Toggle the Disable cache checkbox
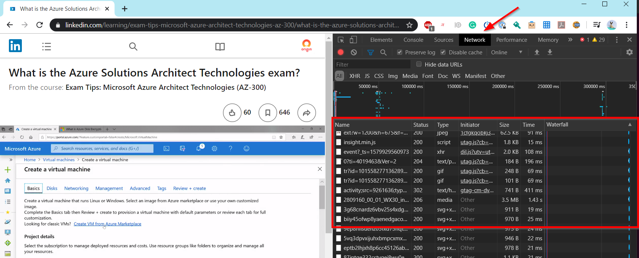 point(443,52)
